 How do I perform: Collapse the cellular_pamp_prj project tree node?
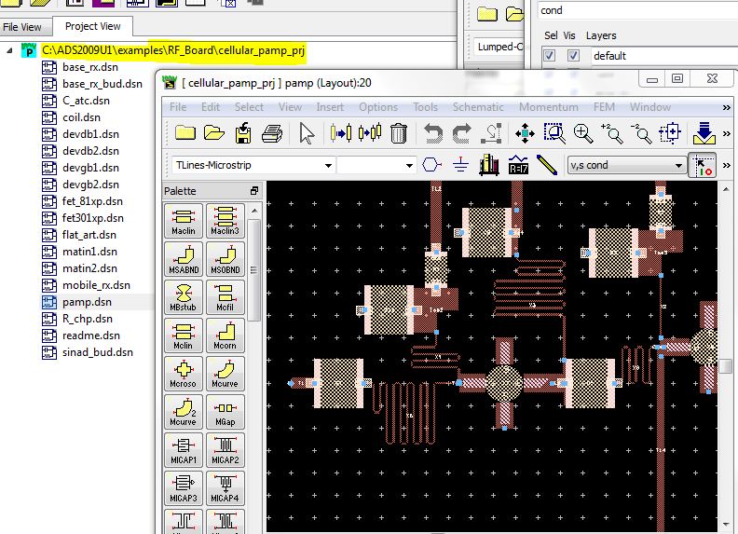[x=10, y=50]
